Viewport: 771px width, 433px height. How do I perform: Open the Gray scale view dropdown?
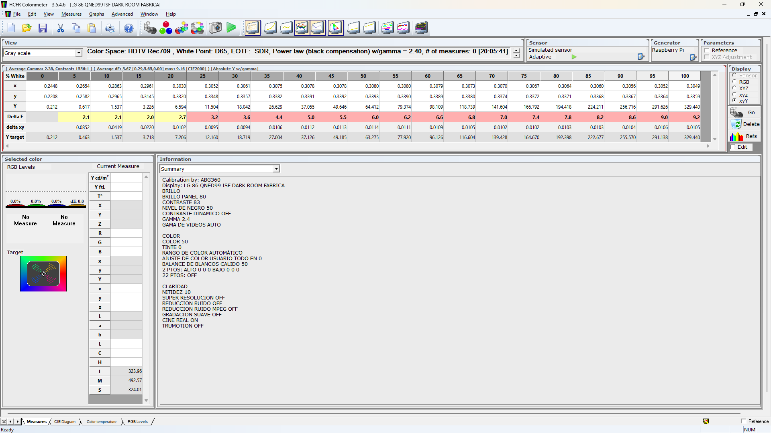click(x=79, y=53)
